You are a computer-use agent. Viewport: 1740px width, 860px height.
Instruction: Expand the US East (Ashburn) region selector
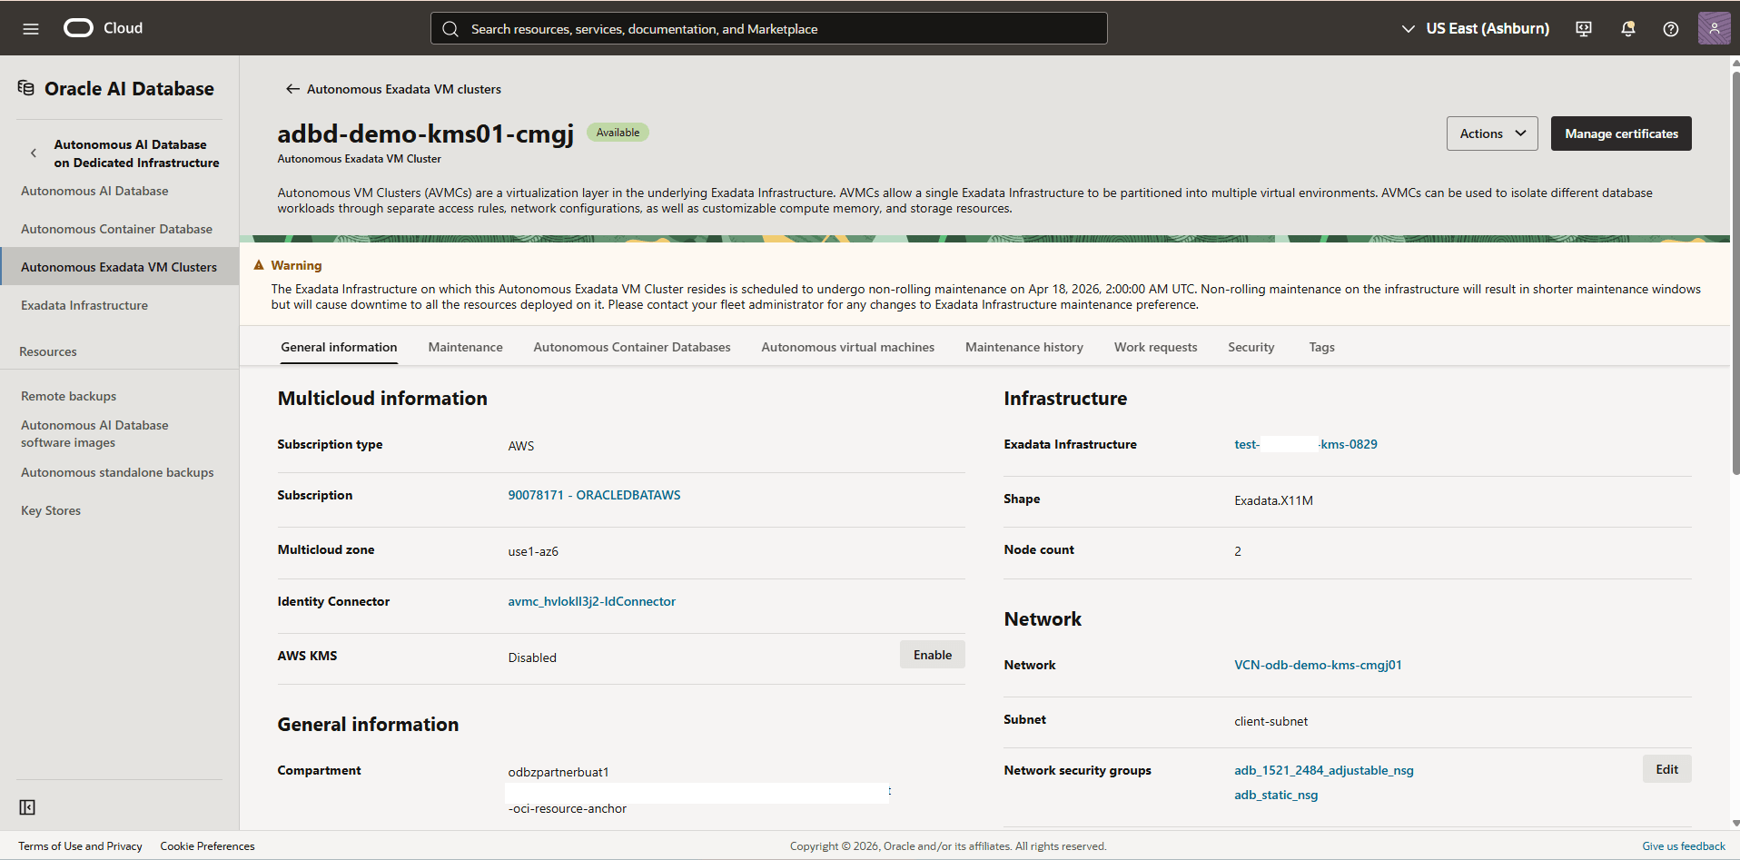click(x=1476, y=29)
